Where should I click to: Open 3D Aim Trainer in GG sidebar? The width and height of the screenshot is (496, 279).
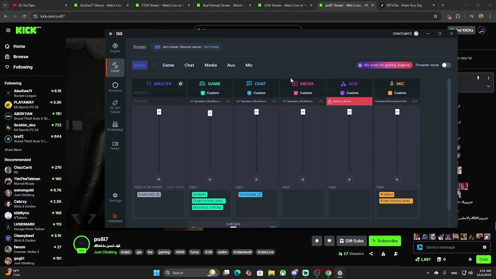pyautogui.click(x=115, y=107)
